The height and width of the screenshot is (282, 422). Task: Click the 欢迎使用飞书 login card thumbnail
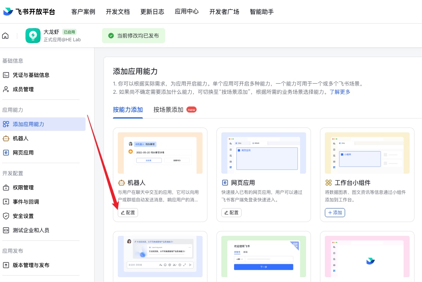264,256
